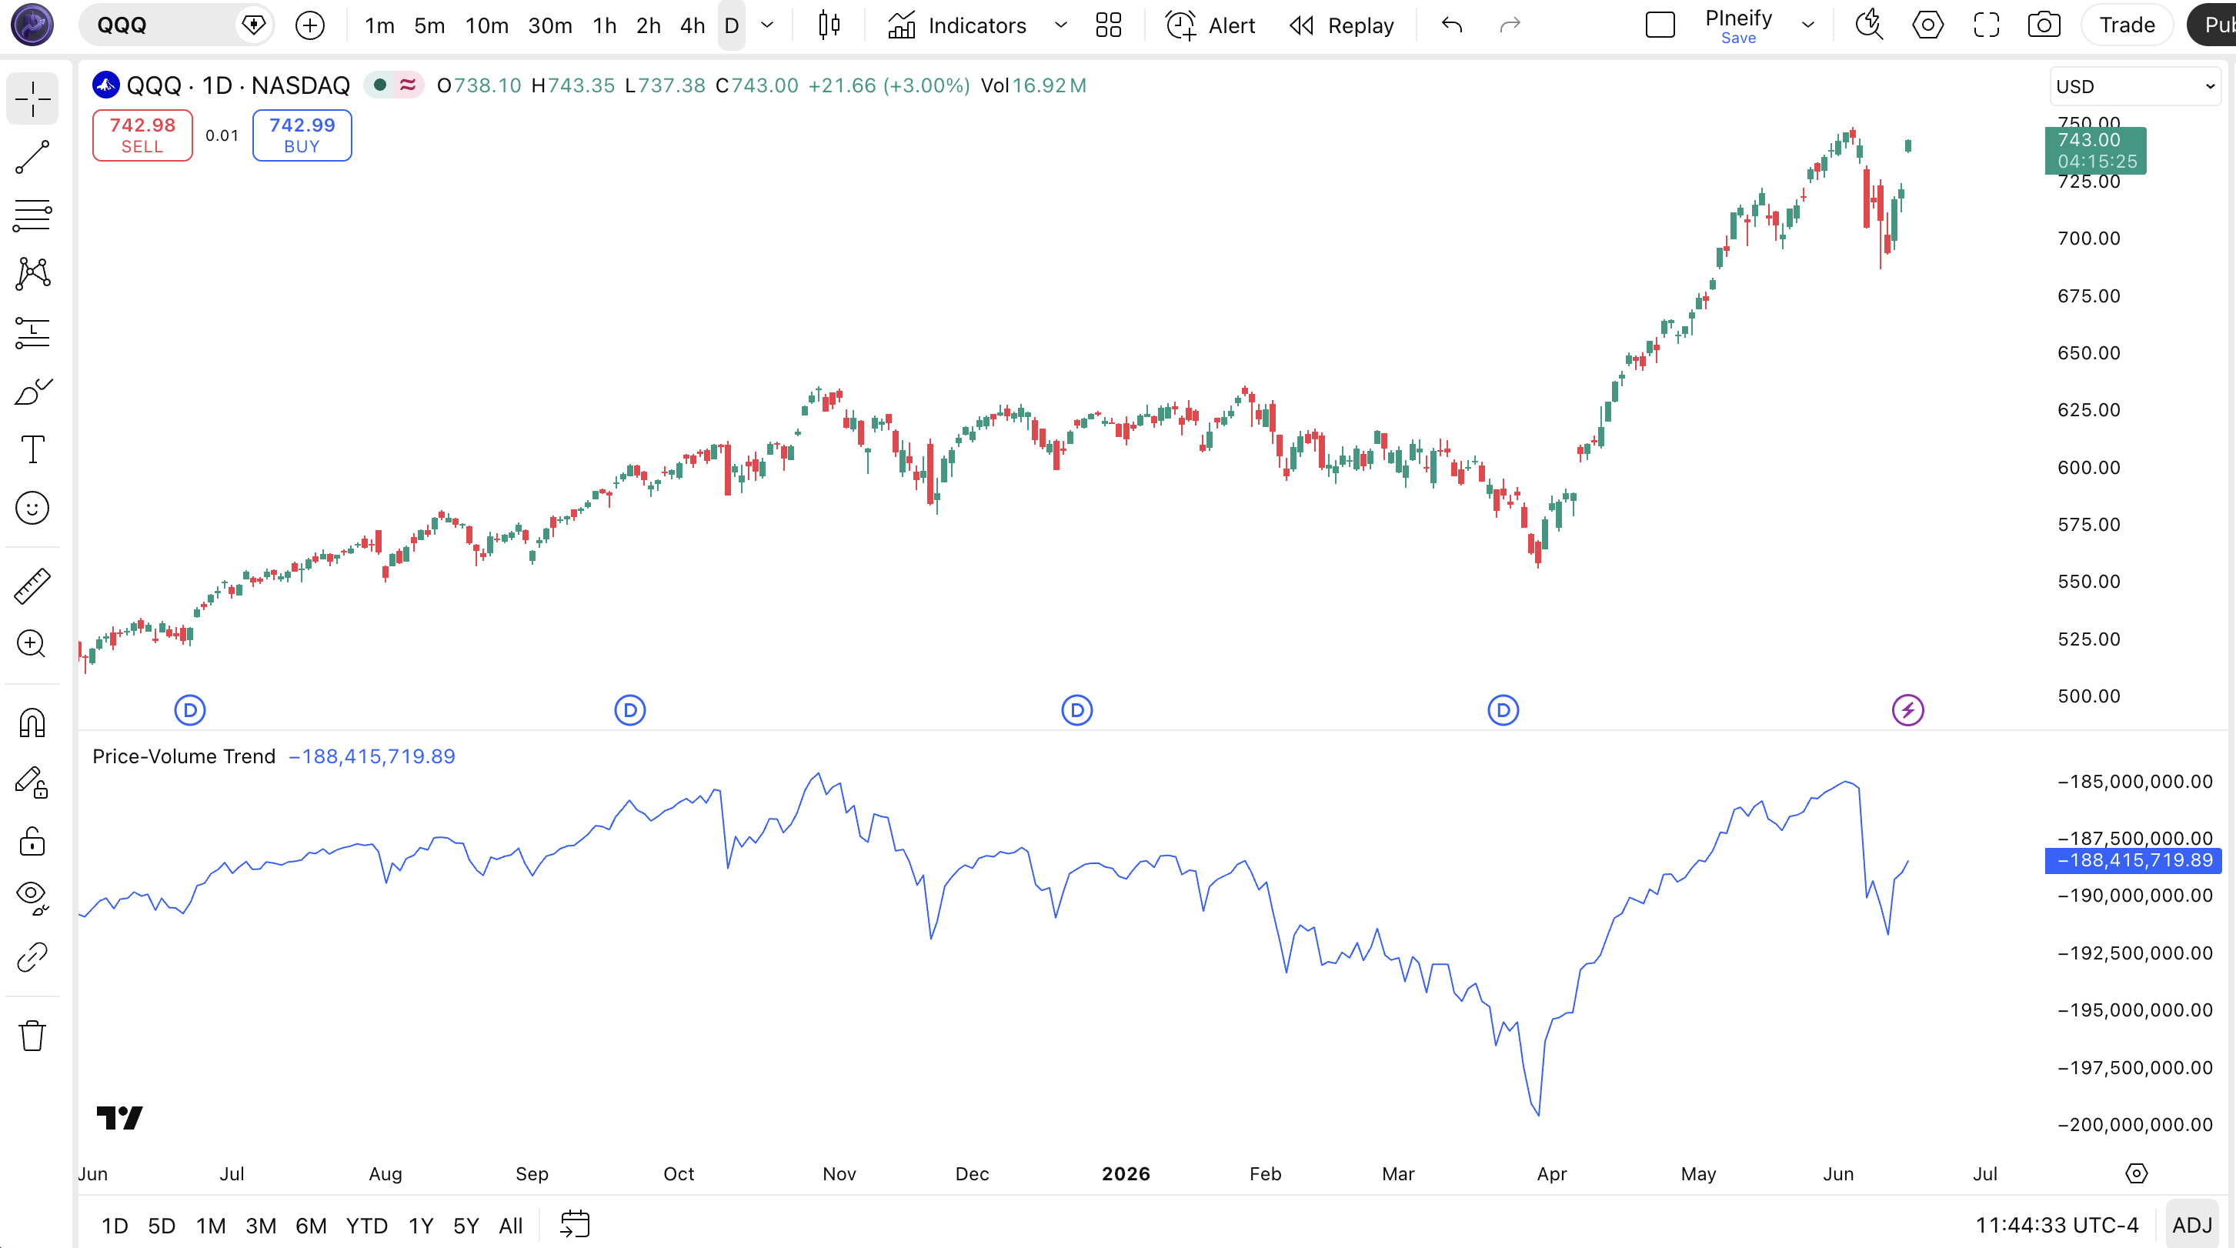Open the indicator templates grid icon
Image resolution: width=2236 pixels, height=1248 pixels.
[1109, 25]
